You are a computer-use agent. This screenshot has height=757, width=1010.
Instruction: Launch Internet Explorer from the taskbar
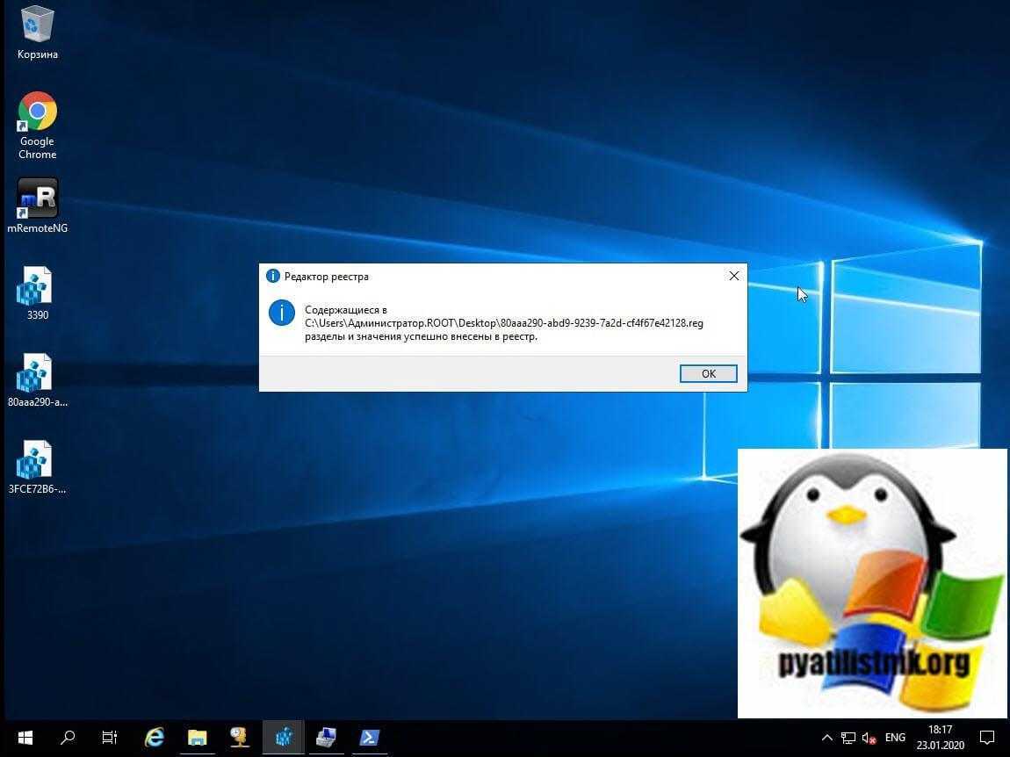click(x=154, y=738)
